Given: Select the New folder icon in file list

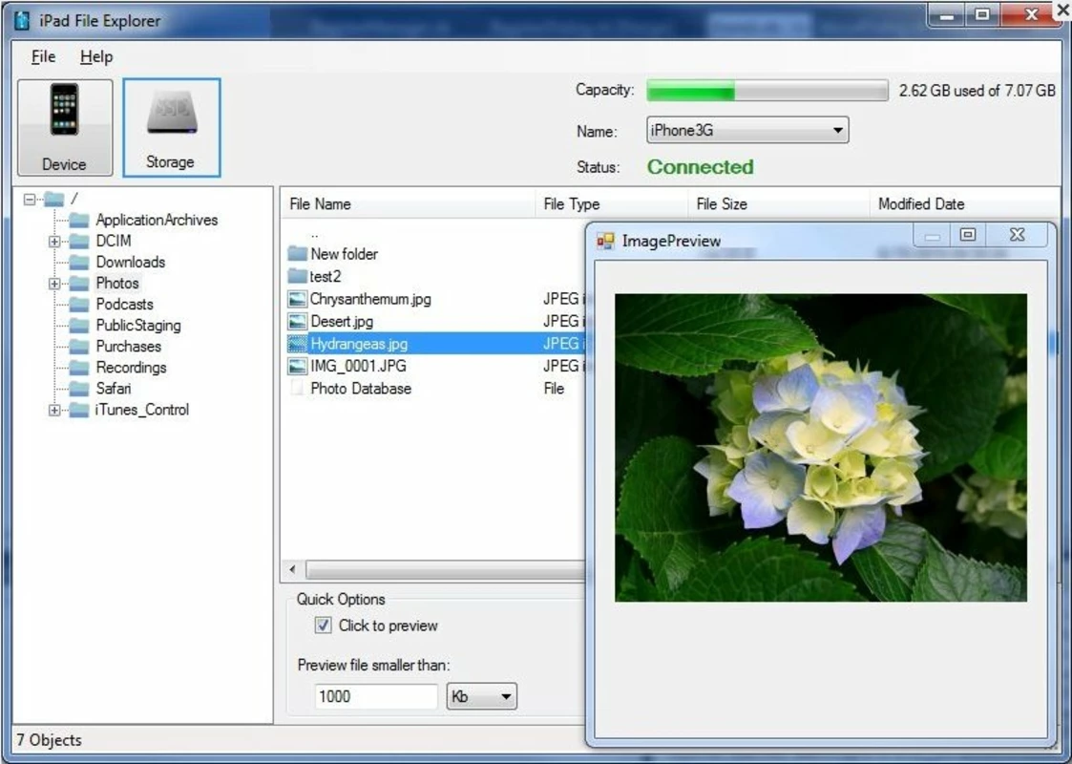Looking at the screenshot, I should (298, 254).
